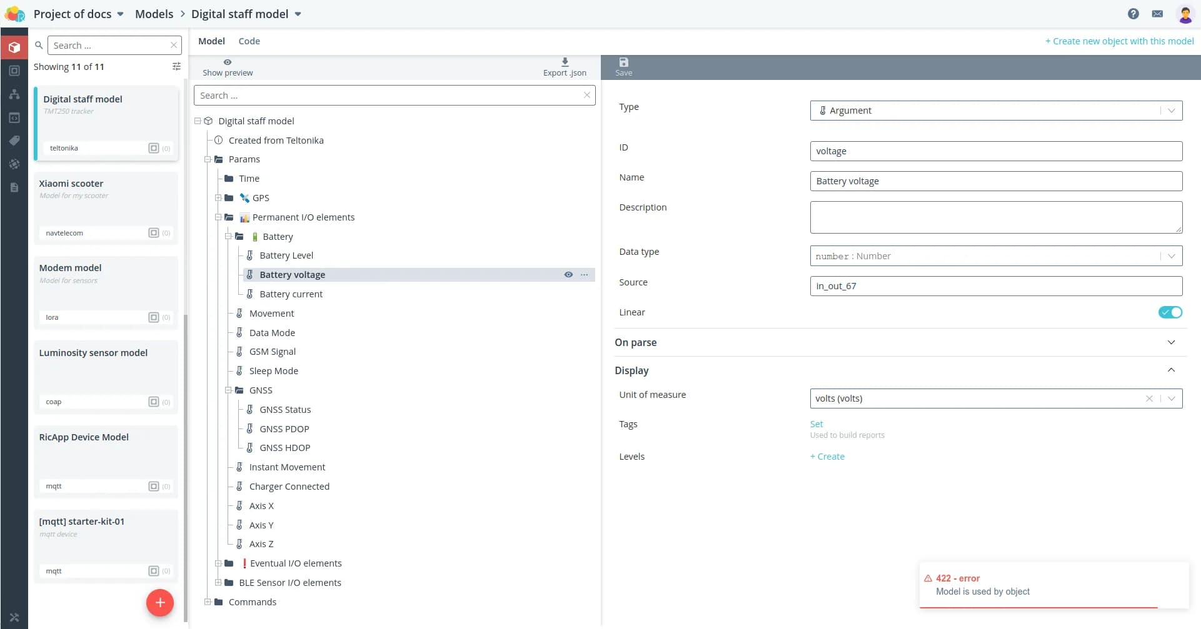
Task: Toggle the Linear switch off
Action: click(x=1170, y=312)
